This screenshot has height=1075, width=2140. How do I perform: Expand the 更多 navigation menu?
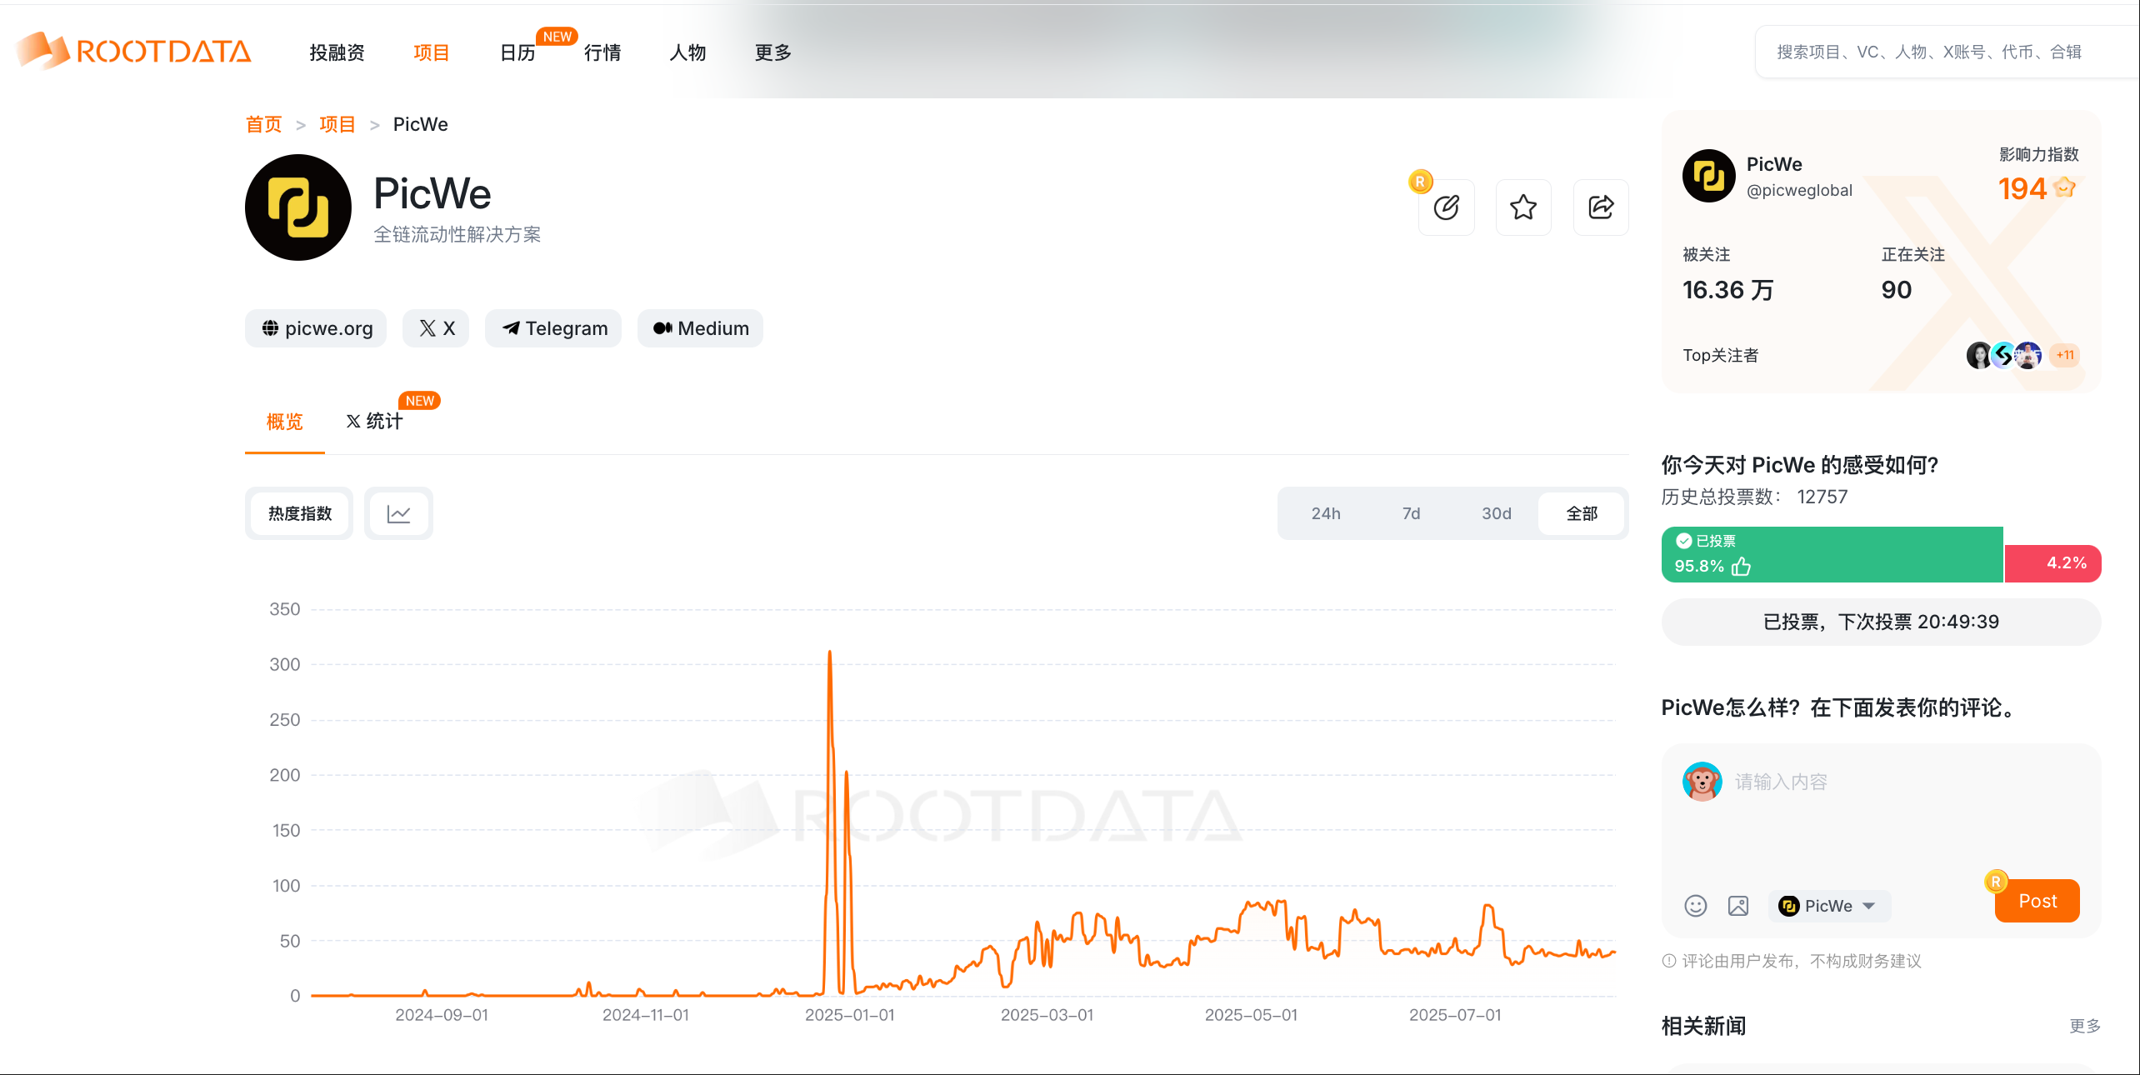(x=772, y=52)
